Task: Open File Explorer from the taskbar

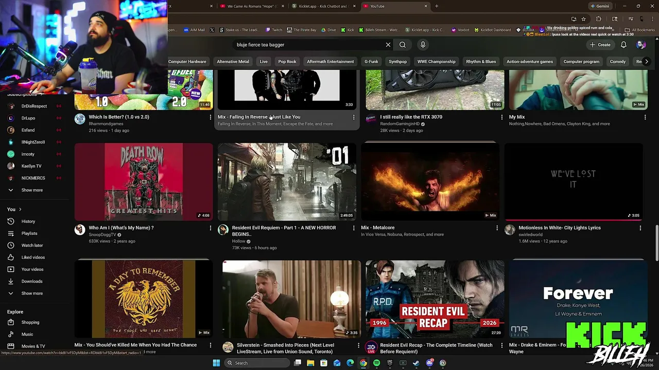Action: tap(310, 363)
